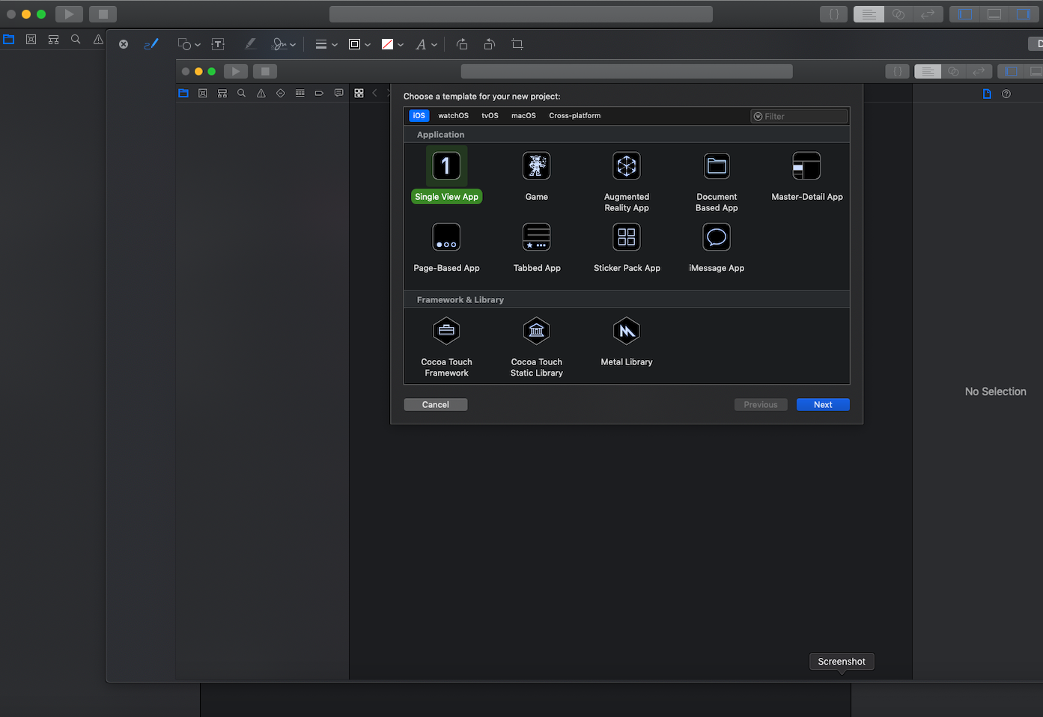Screen dimensions: 1043x717
Task: Select the standard editor in outer window
Action: (x=869, y=14)
